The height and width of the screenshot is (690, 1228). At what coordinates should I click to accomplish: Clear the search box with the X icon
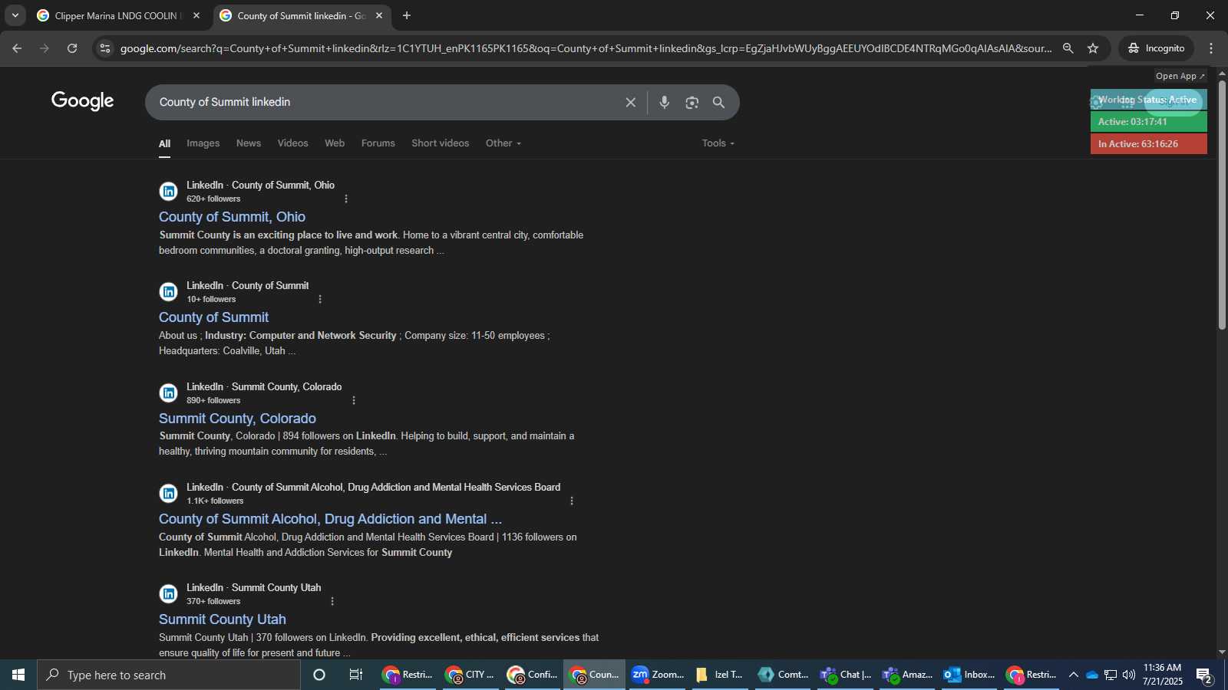pos(630,102)
